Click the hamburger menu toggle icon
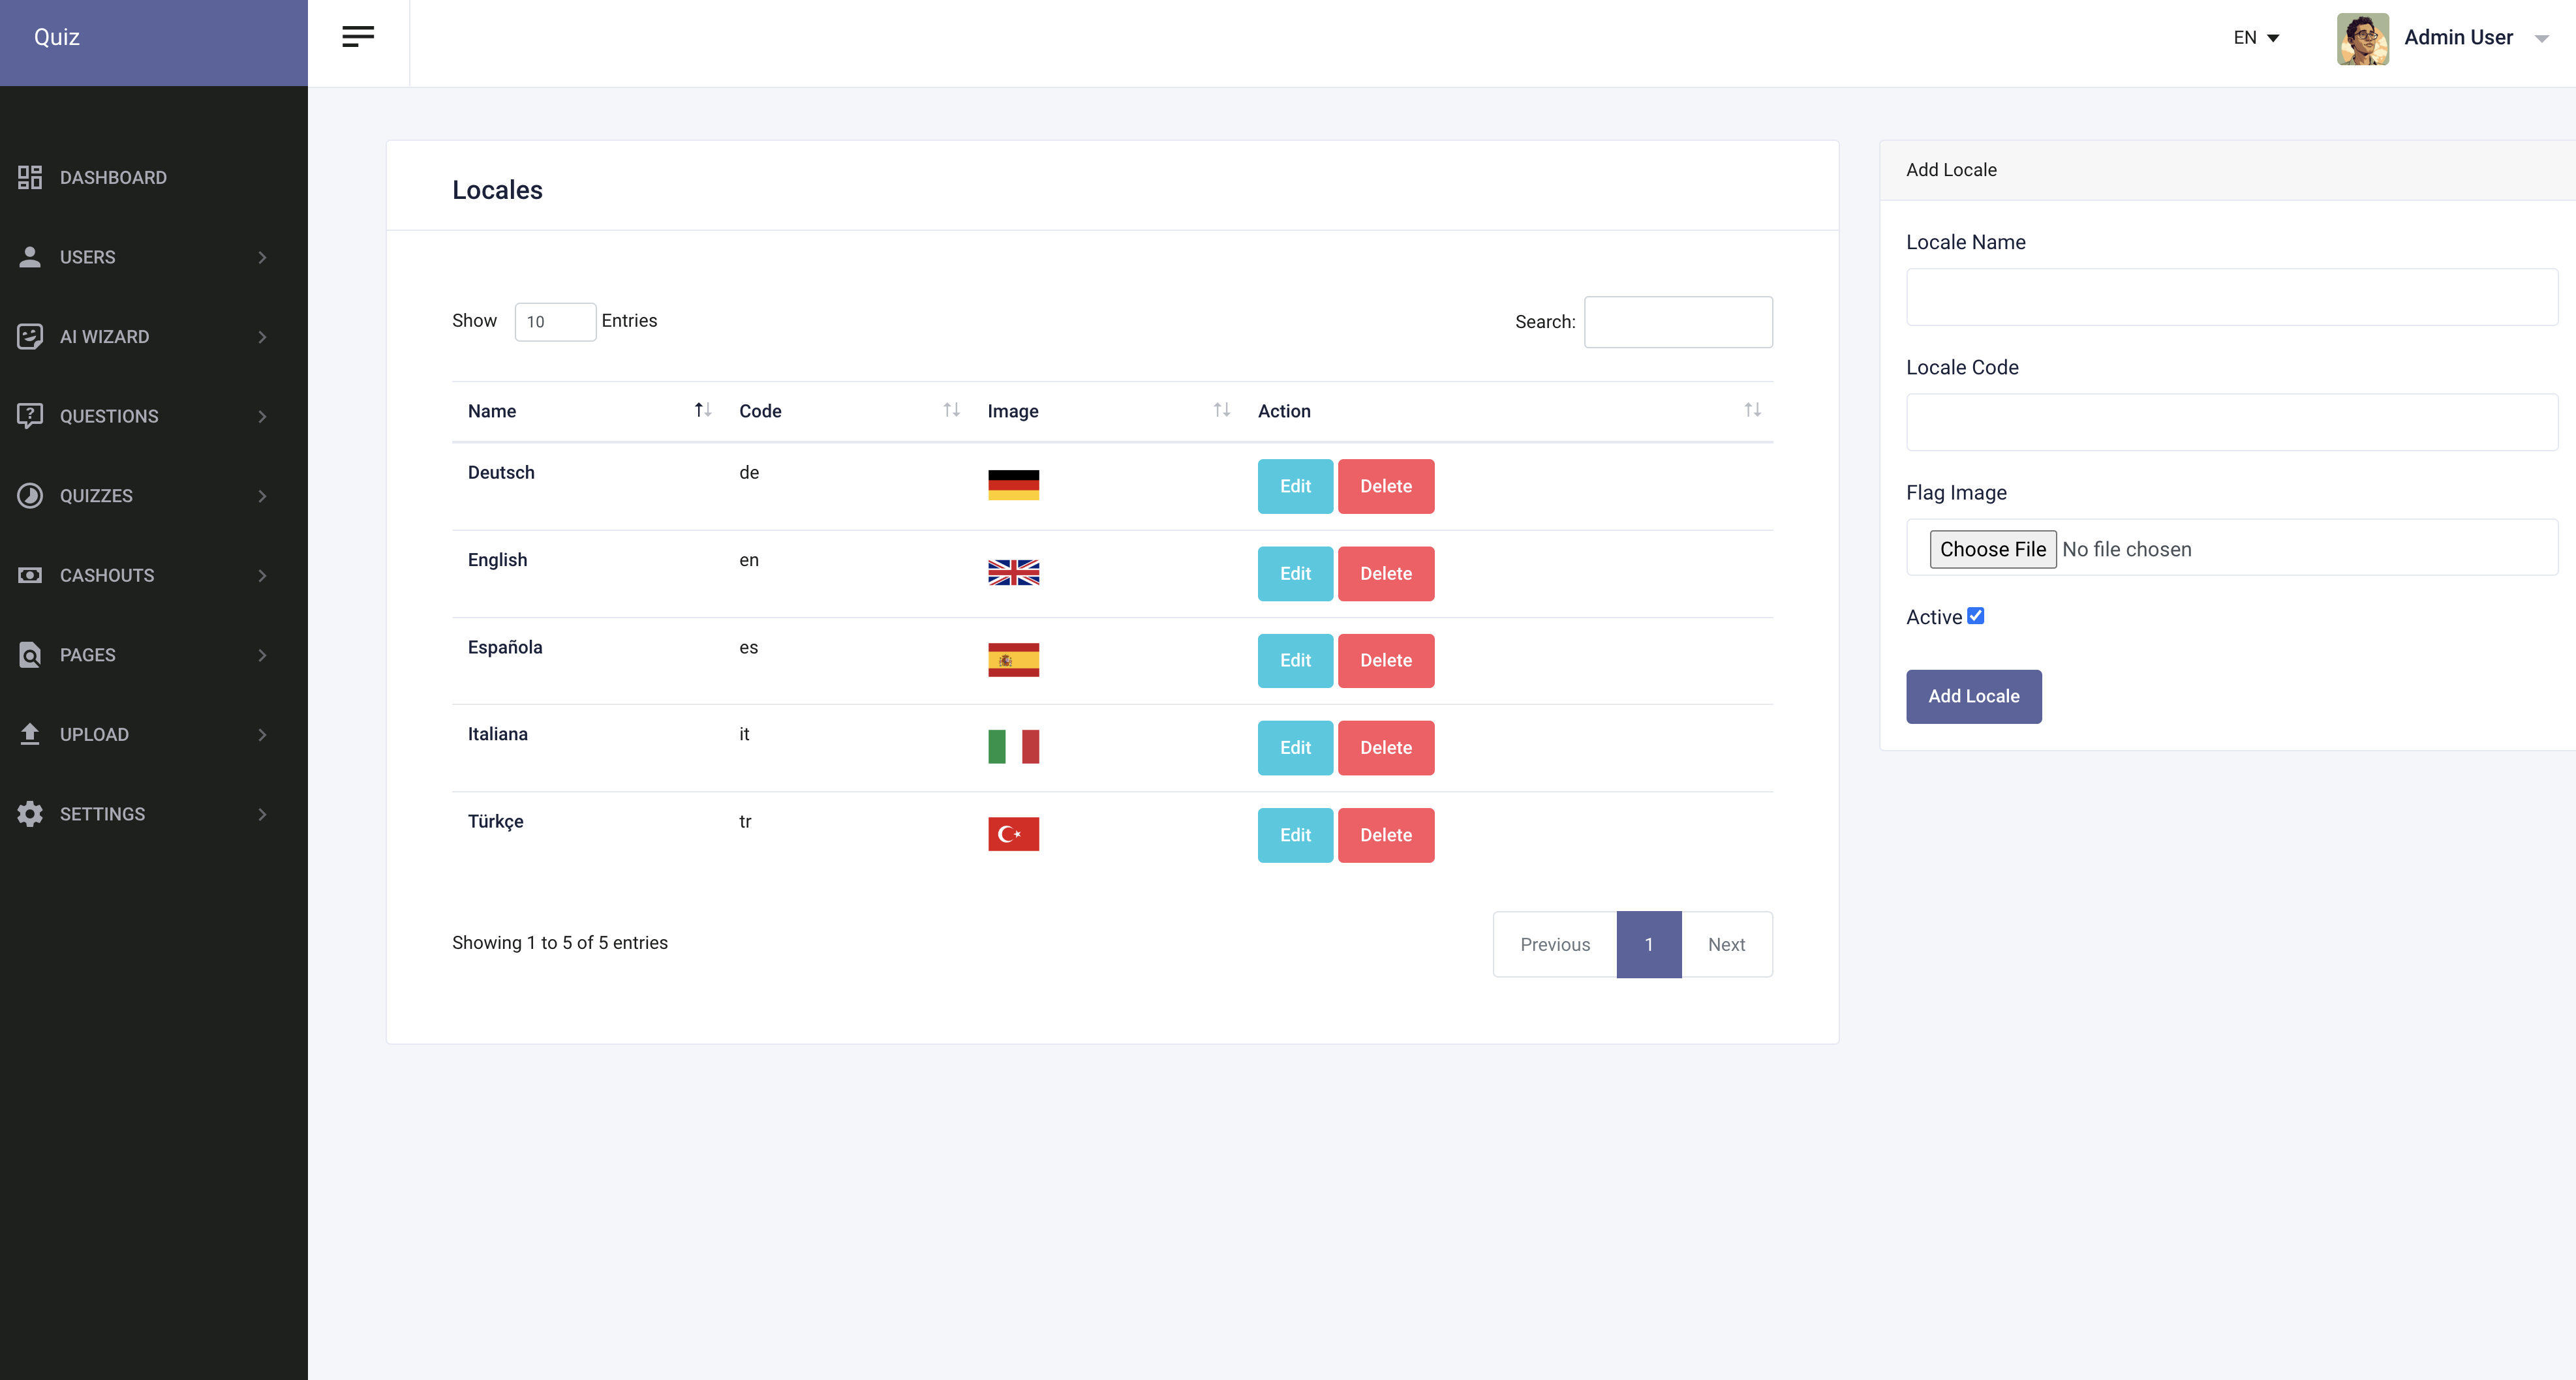2576x1380 pixels. tap(357, 37)
